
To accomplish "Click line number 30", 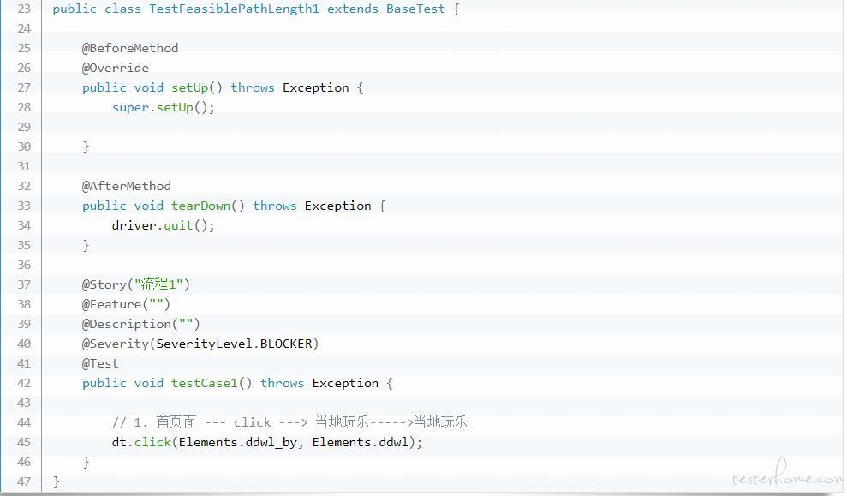I will pos(24,147).
